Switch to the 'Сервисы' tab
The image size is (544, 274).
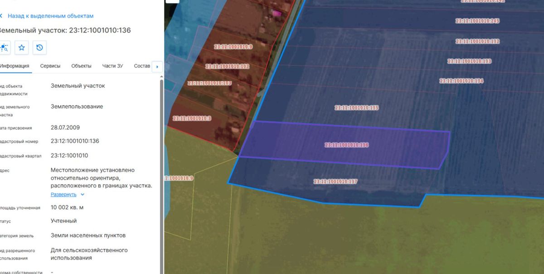pos(50,66)
